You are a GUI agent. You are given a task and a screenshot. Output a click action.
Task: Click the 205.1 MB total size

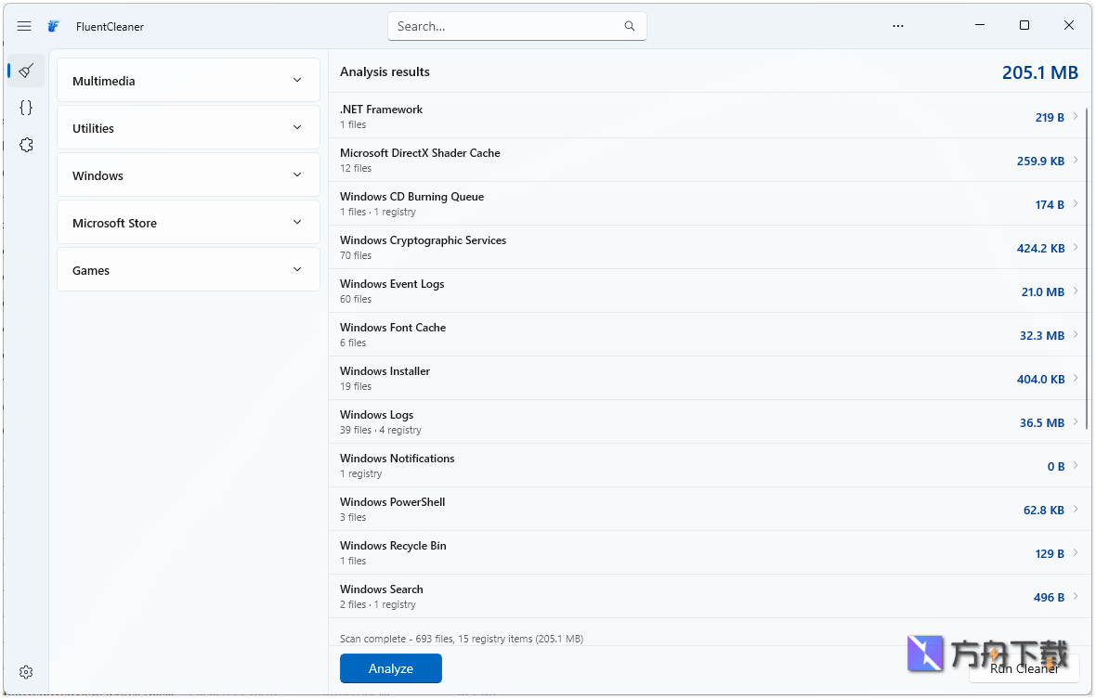point(1040,72)
